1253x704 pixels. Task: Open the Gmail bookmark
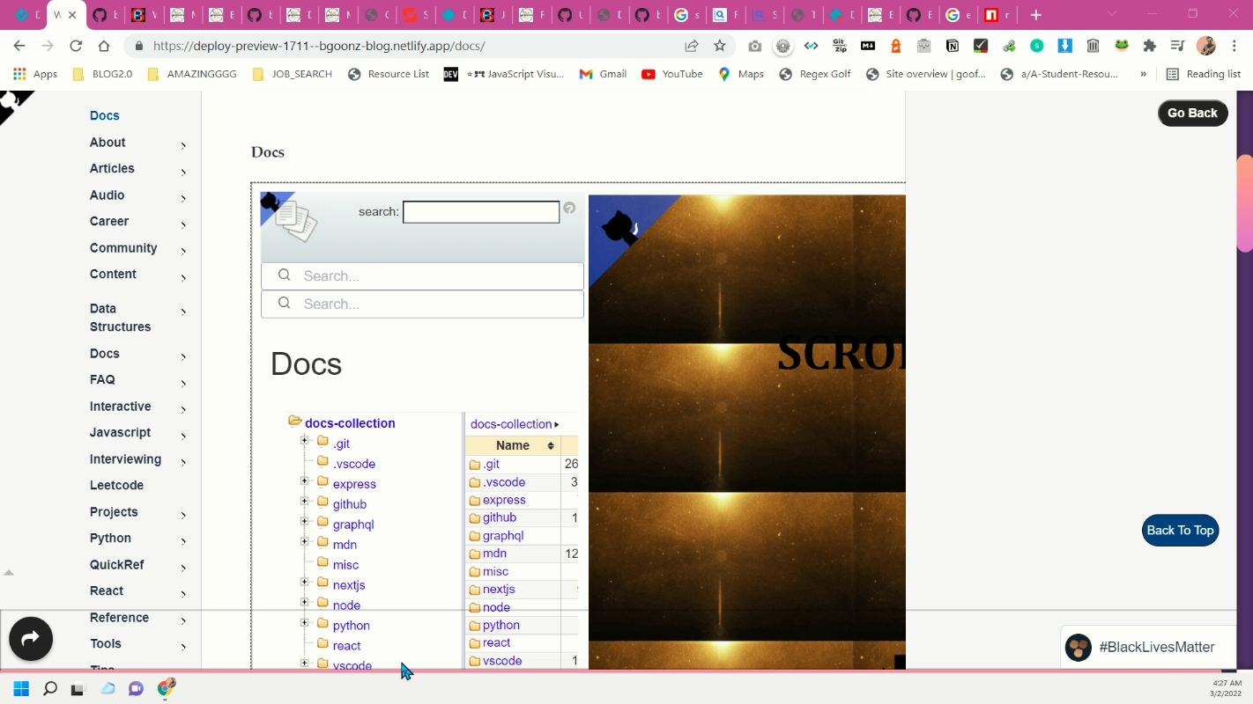pyautogui.click(x=603, y=74)
